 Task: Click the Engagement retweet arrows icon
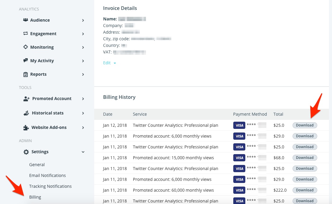click(x=26, y=34)
